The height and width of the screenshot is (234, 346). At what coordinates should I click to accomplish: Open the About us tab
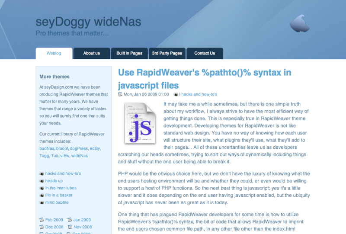91,53
